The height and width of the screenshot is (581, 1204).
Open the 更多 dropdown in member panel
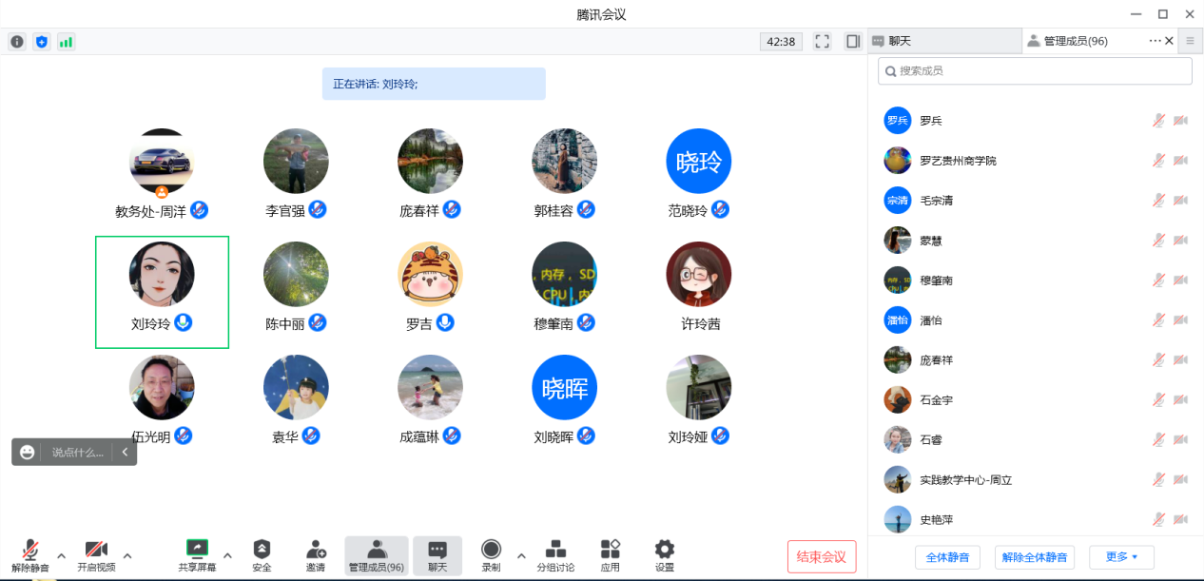pos(1121,557)
